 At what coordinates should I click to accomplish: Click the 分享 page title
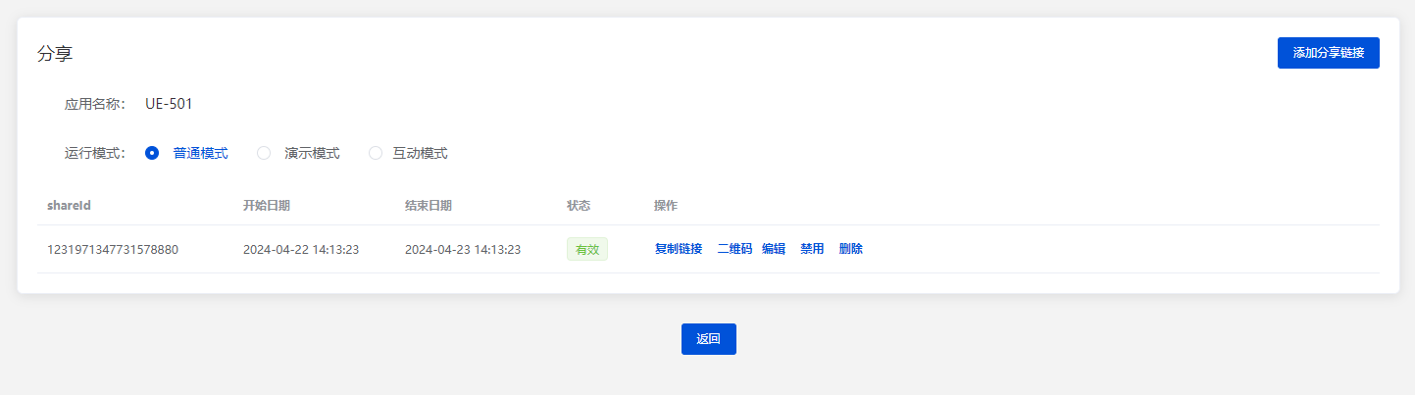55,54
